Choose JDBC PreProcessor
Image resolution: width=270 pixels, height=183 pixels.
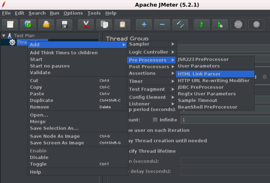point(215,87)
